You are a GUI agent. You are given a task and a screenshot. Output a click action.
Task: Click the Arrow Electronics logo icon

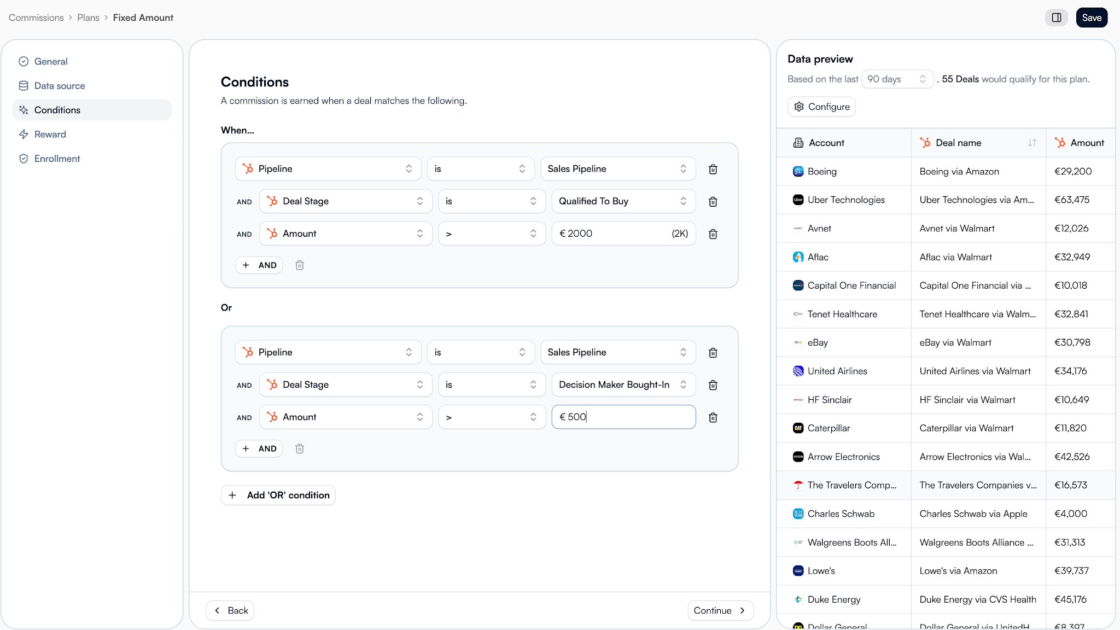pos(798,457)
